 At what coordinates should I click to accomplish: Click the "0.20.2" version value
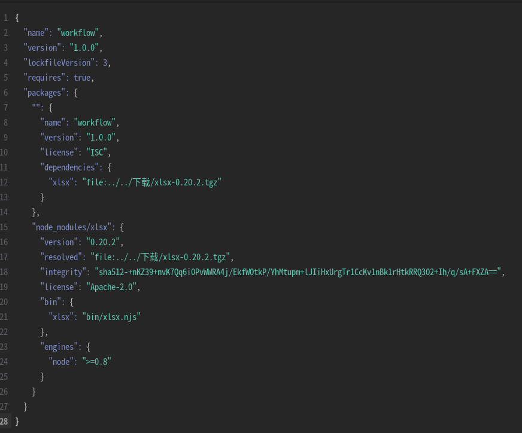click(105, 242)
